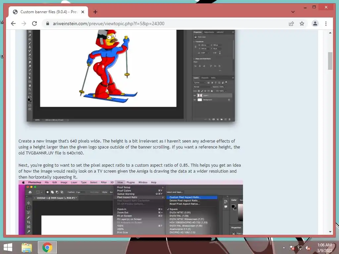Open the Windows Start button
Image resolution: width=339 pixels, height=254 pixels.
click(x=8, y=247)
